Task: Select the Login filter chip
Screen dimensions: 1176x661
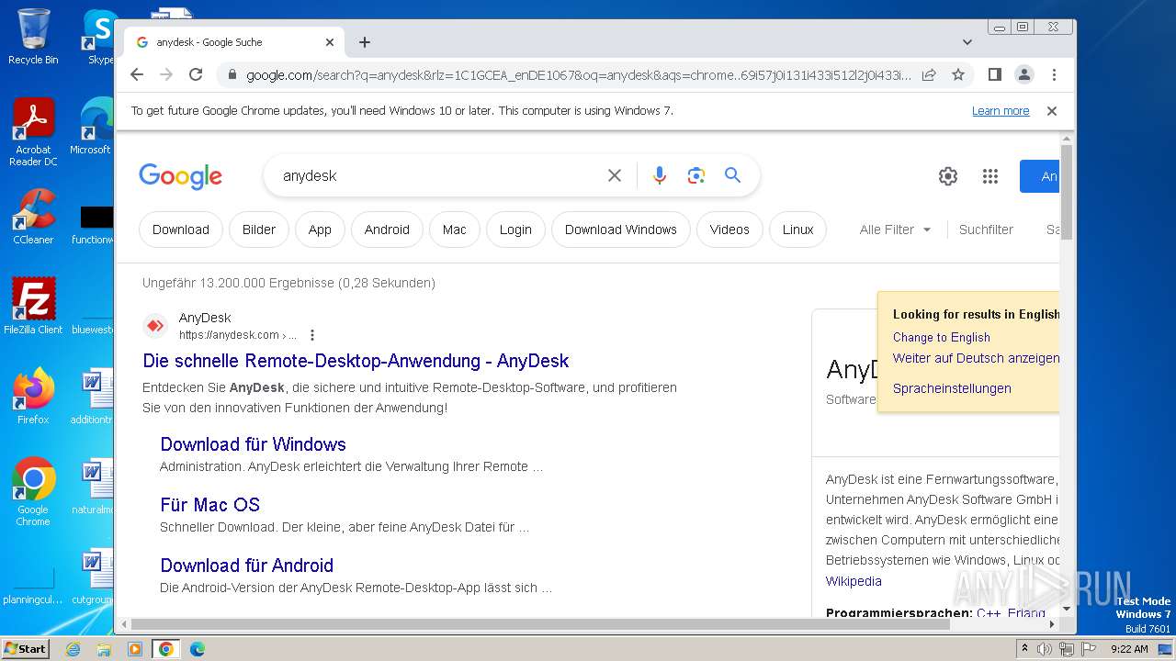Action: tap(515, 230)
